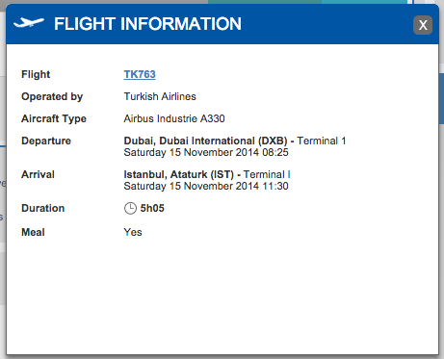Screen dimensions: 444x359
Task: Click the Airbus Industrie A330 text
Action: click(174, 118)
